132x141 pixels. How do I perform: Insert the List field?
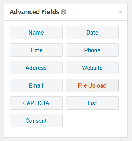(x=92, y=103)
